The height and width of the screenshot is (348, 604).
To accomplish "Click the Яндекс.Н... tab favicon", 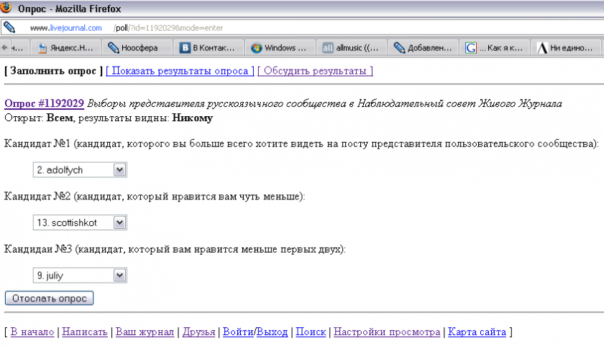I will pyautogui.click(x=42, y=48).
